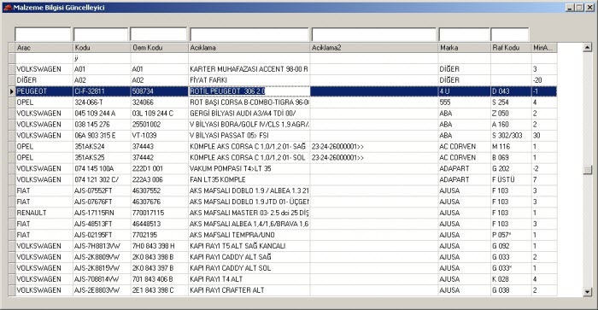The height and width of the screenshot is (310, 598).
Task: Click the filter field above Aciklama header
Action: 249,34
